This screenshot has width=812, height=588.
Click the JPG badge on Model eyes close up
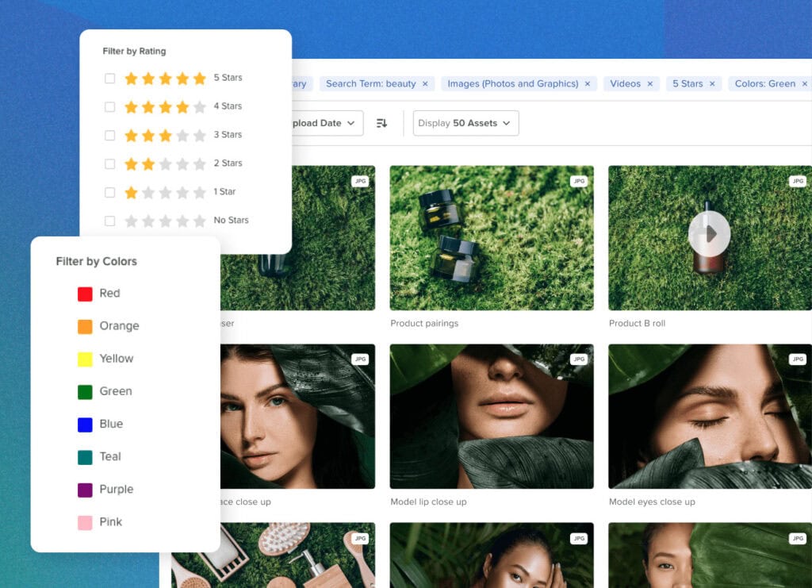798,359
